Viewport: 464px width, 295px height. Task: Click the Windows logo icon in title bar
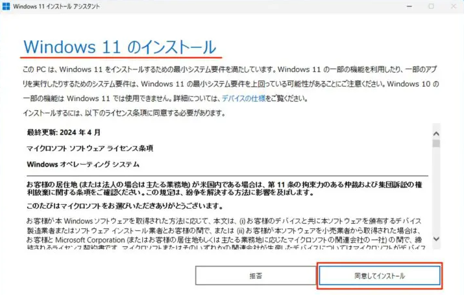[6, 6]
